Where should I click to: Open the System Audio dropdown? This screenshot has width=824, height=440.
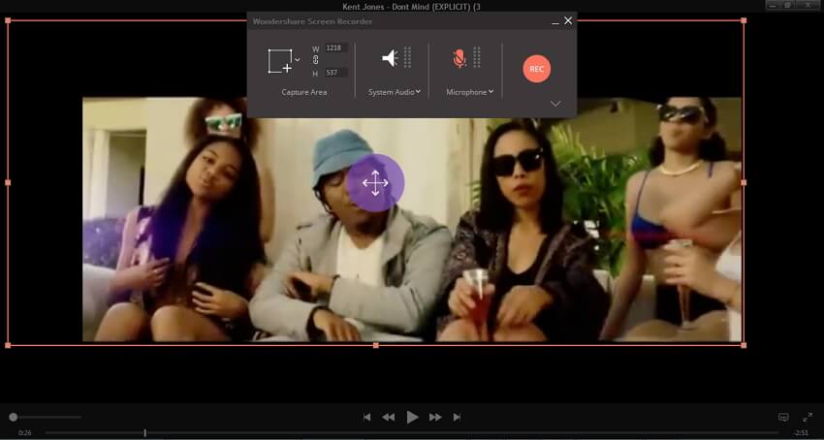pyautogui.click(x=395, y=92)
